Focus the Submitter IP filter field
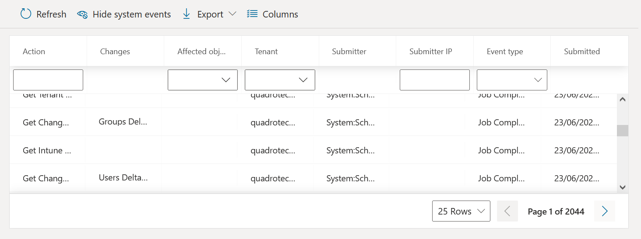This screenshot has width=641, height=239. pyautogui.click(x=434, y=80)
